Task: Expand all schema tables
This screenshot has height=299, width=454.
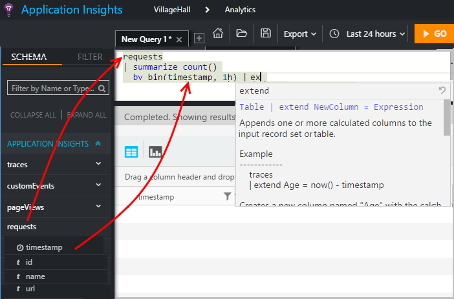Action: [x=87, y=115]
